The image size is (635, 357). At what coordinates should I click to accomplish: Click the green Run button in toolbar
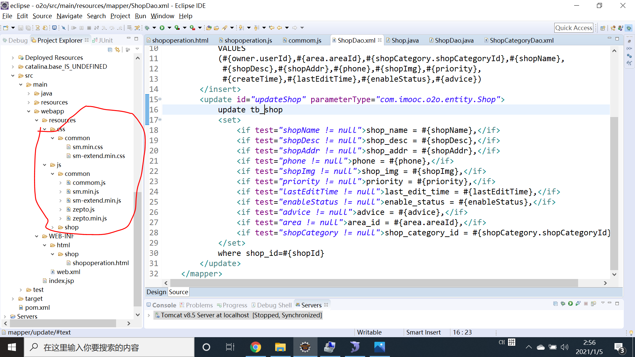[x=162, y=28]
